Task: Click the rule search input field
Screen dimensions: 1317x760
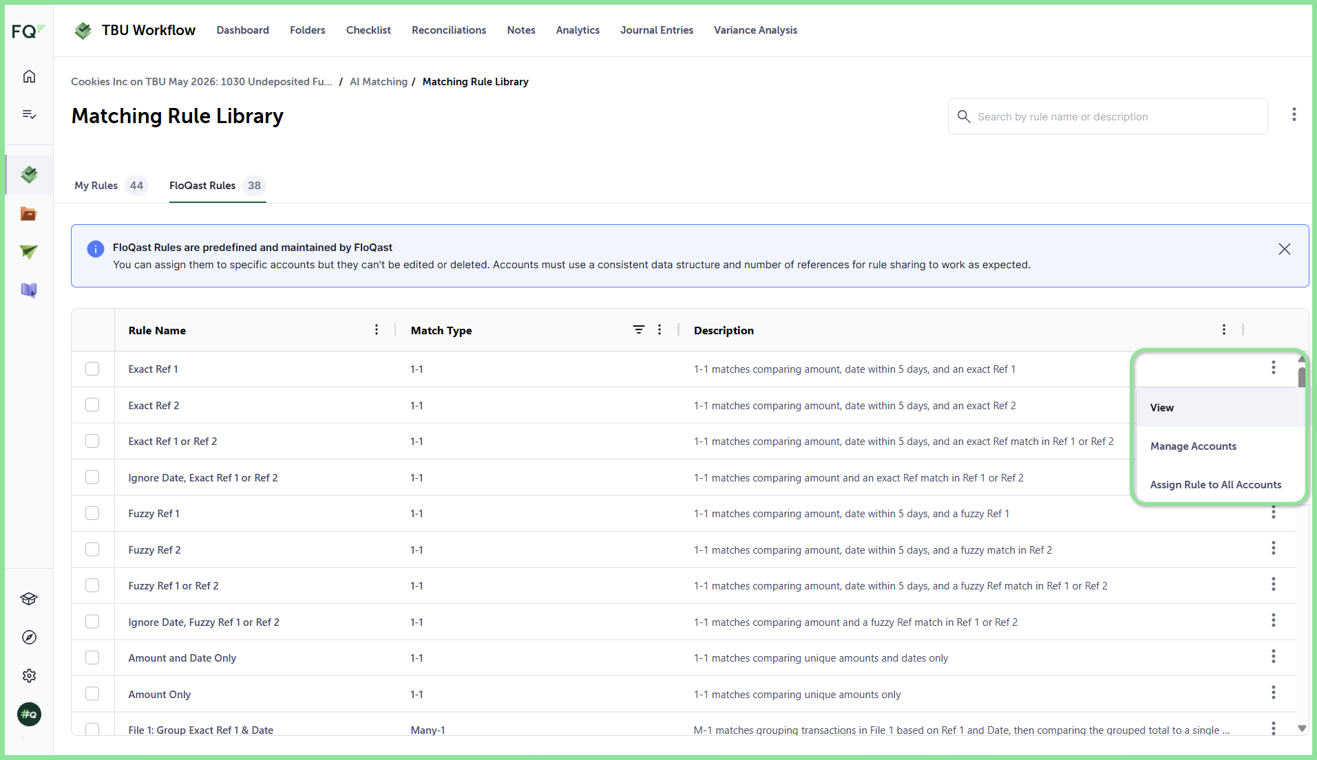Action: [x=1108, y=117]
